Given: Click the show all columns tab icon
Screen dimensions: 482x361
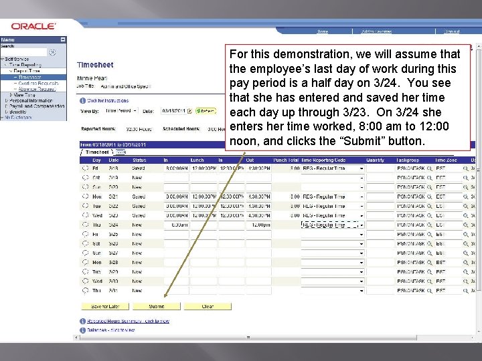Looking at the screenshot, I should (x=120, y=152).
